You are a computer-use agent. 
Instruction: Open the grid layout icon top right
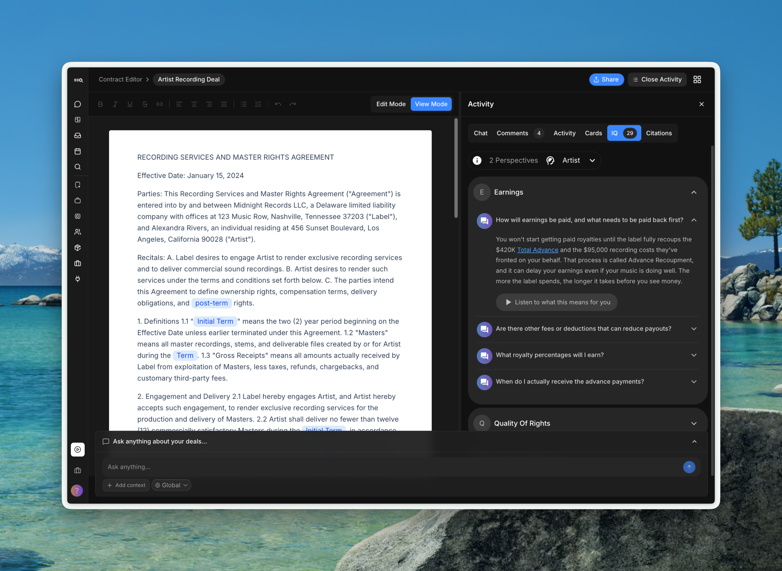tap(697, 80)
